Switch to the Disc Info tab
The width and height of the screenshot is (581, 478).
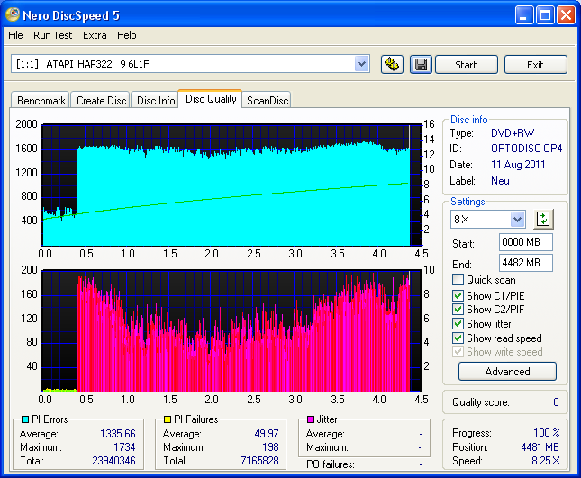[x=156, y=100]
